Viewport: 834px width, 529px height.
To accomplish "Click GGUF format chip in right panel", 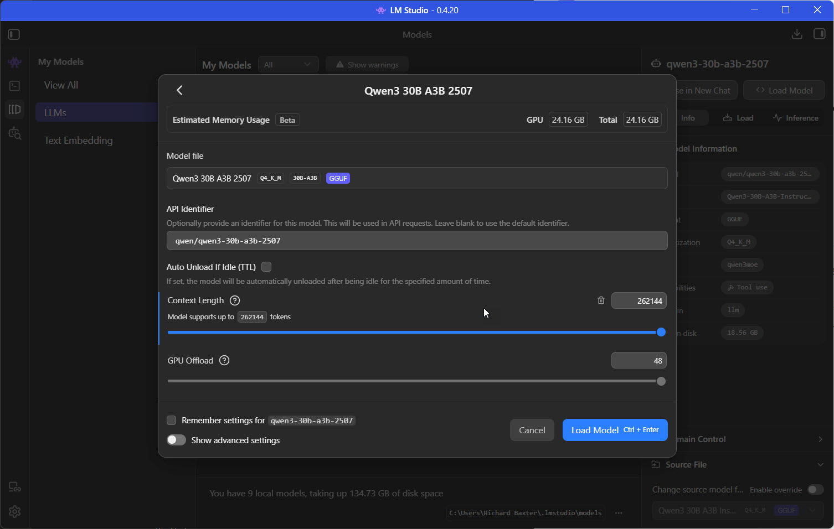I will 734,219.
